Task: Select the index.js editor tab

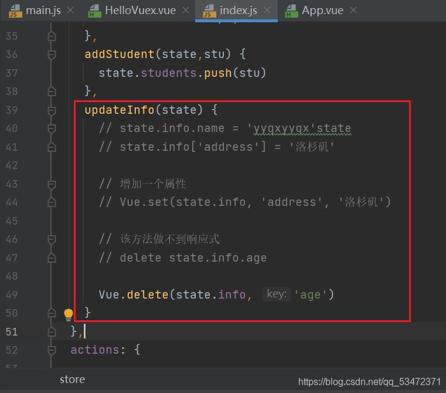Action: (x=236, y=11)
